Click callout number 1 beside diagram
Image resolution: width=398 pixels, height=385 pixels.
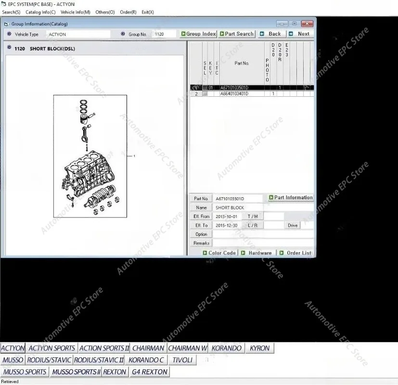click(x=134, y=156)
